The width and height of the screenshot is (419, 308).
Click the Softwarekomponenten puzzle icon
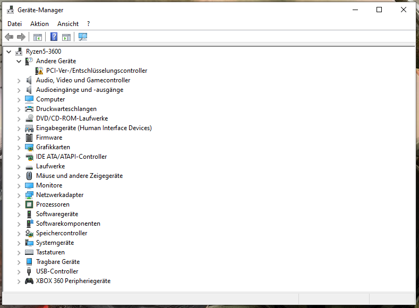point(29,224)
